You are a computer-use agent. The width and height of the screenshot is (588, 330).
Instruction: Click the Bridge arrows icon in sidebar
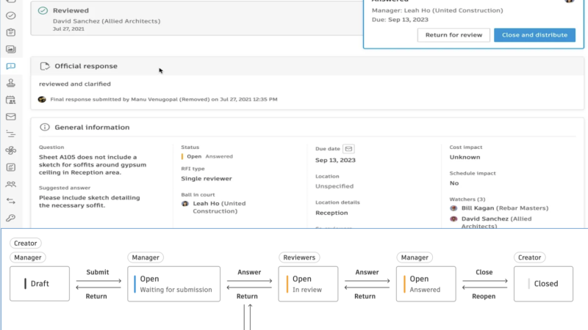point(10,201)
